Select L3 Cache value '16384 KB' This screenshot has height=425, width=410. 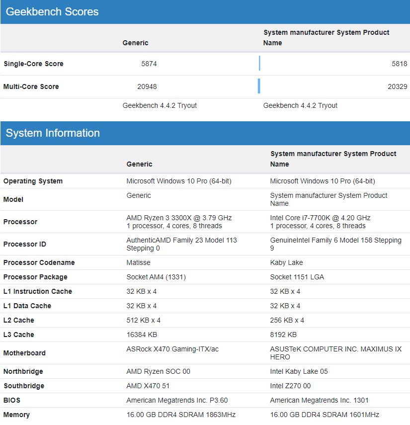coord(142,335)
